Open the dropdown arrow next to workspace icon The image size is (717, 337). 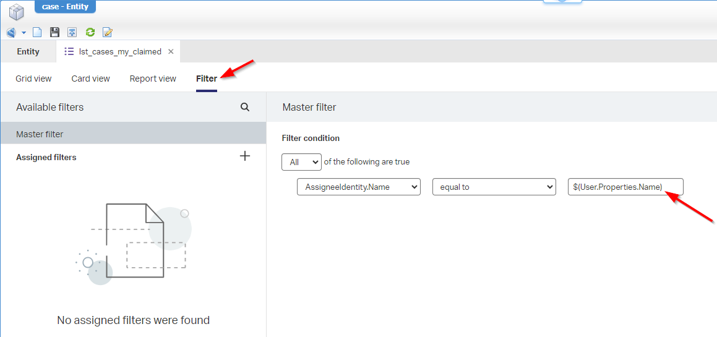(x=24, y=32)
